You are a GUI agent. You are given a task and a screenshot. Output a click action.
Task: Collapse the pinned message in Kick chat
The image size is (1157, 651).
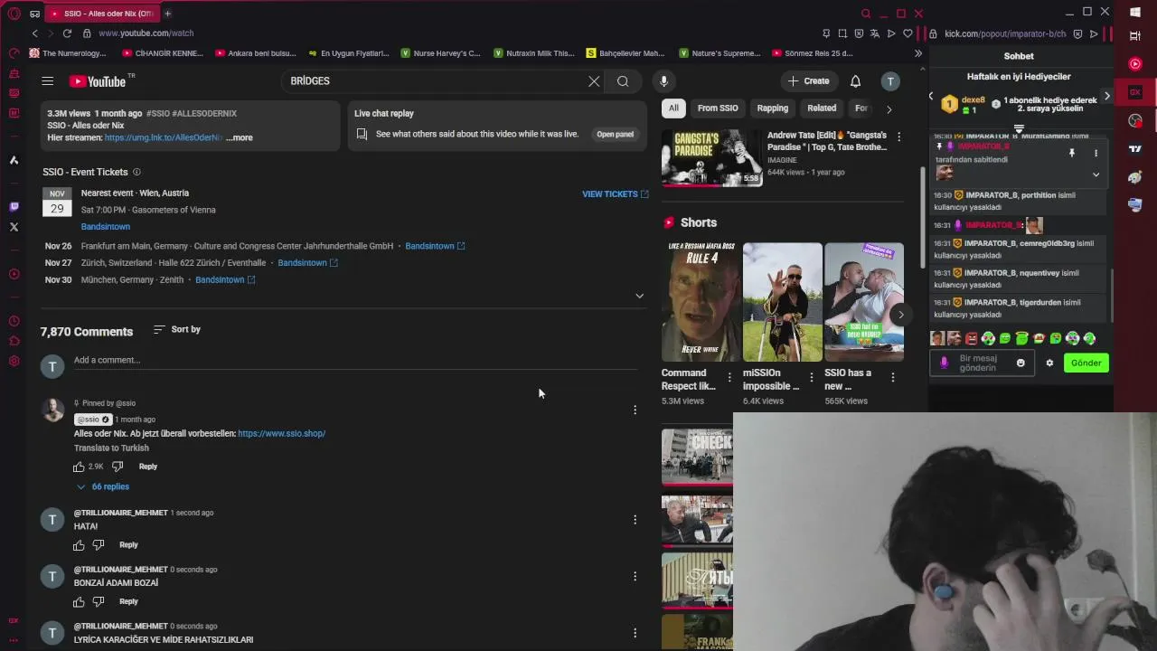[x=1096, y=175]
